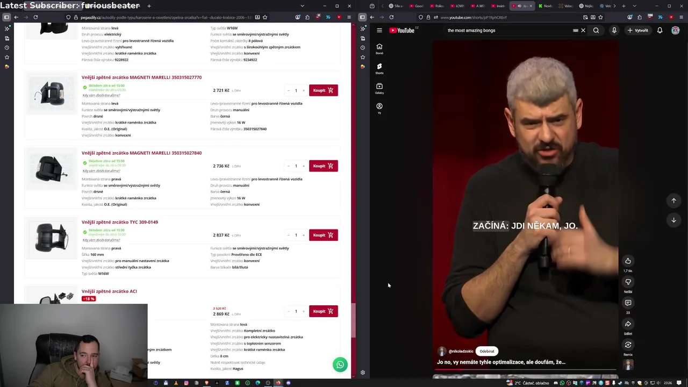Buy MAGNETI MARELLI 350315027770 via Koupit
This screenshot has width=688, height=387.
pyautogui.click(x=323, y=90)
